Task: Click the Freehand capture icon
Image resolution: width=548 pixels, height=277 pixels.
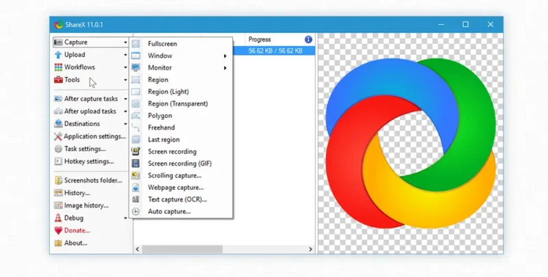Action: [136, 128]
